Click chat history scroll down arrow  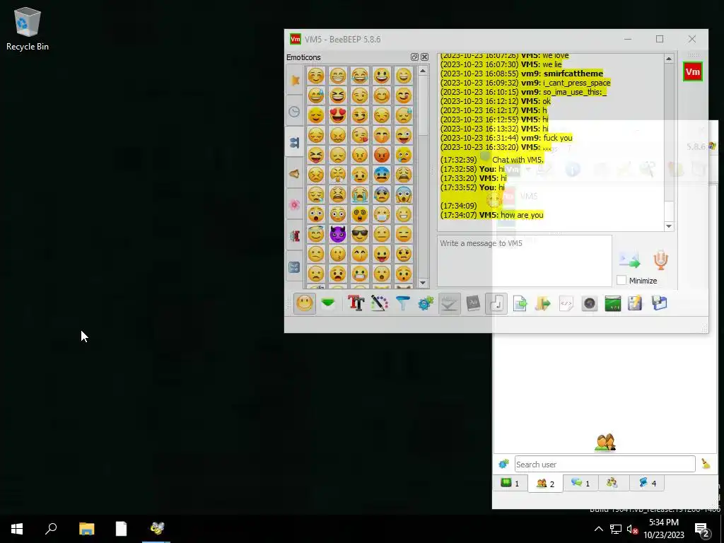669,226
